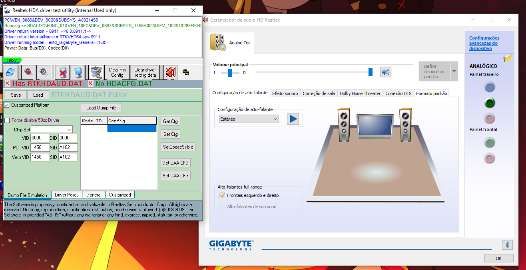
Task: Click OK in Realtek audio manager
Action: pyautogui.click(x=498, y=258)
